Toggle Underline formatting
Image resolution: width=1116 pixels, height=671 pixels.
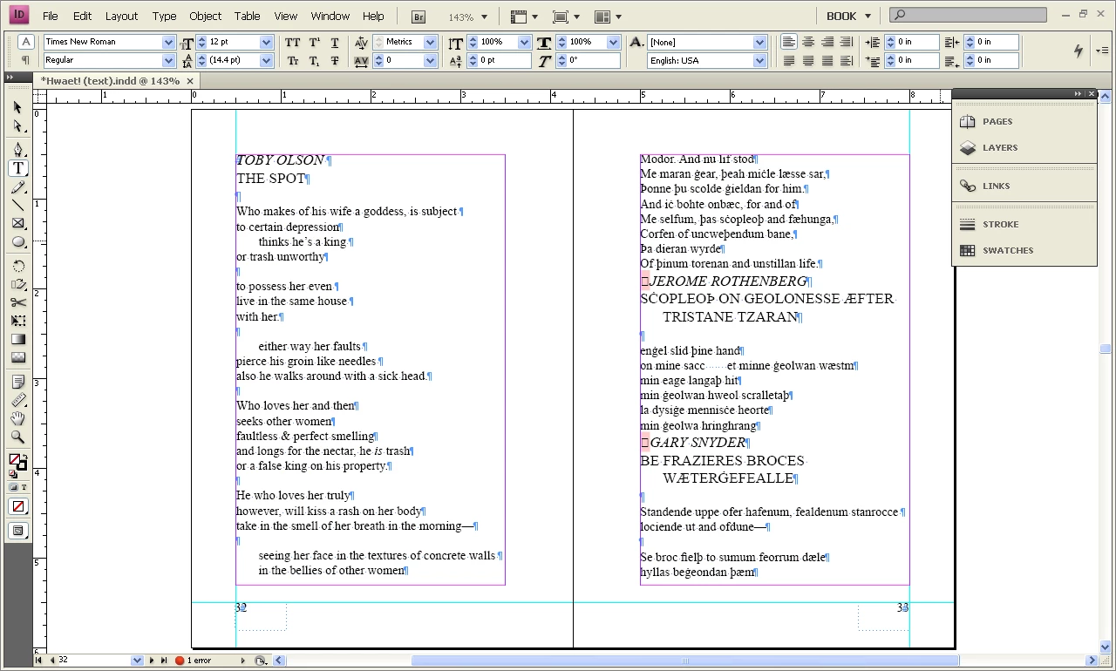[335, 42]
